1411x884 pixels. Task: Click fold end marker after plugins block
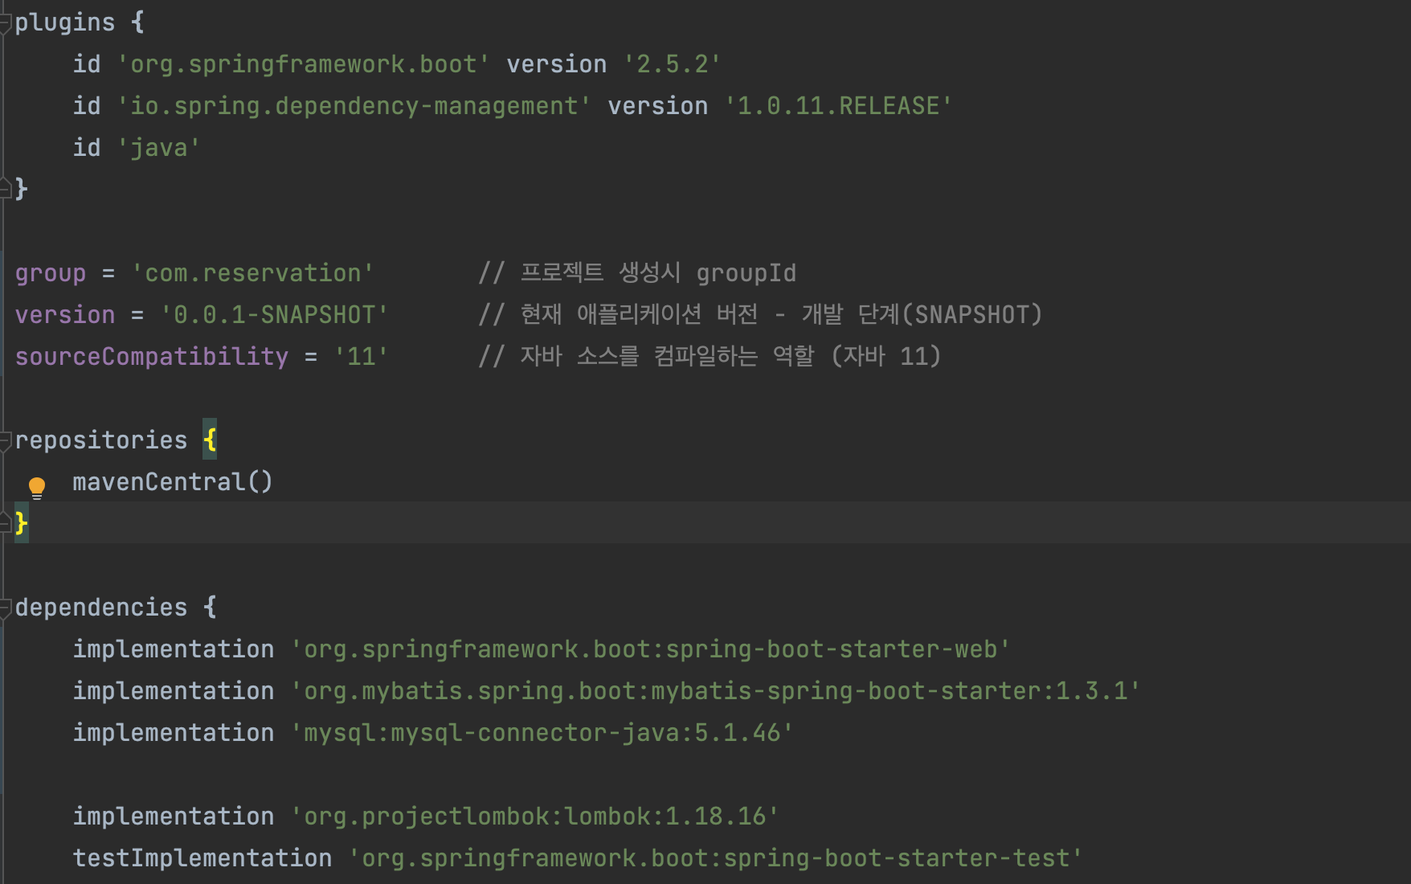[4, 189]
